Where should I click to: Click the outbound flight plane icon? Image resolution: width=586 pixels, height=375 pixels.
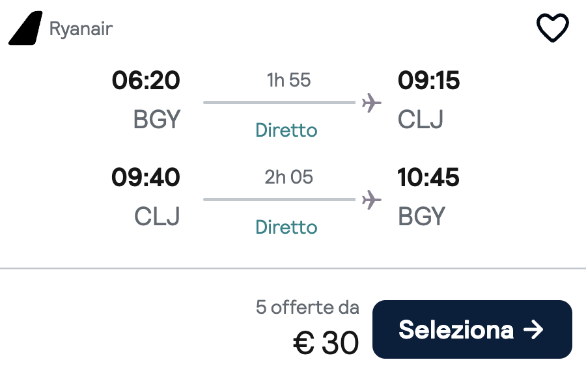[x=372, y=102]
